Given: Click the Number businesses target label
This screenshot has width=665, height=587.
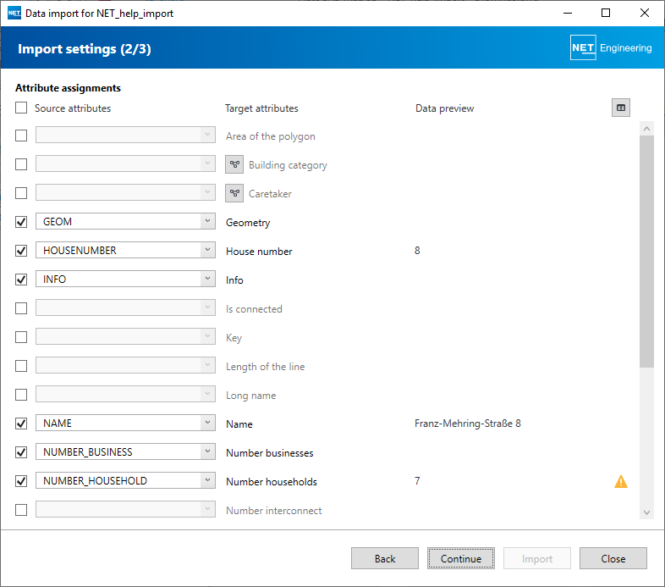Looking at the screenshot, I should point(270,453).
